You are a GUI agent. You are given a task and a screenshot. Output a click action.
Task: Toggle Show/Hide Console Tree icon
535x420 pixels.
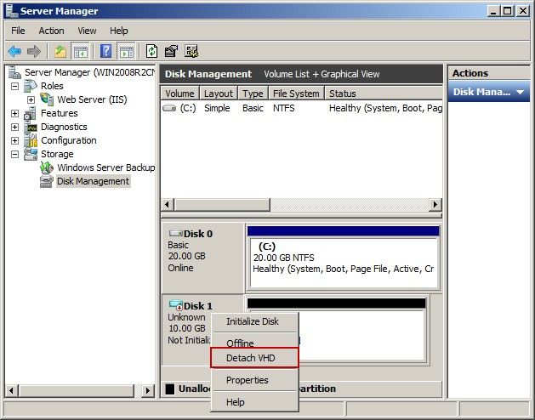click(81, 52)
